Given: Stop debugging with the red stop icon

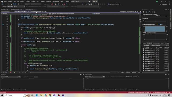Looking at the screenshot, I should 64,4.
